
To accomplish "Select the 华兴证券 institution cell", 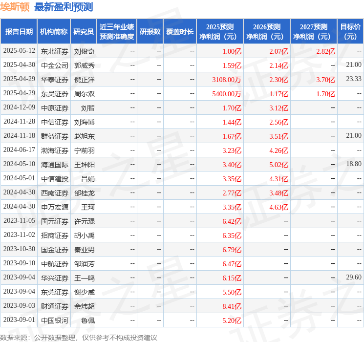I will click(55, 278).
